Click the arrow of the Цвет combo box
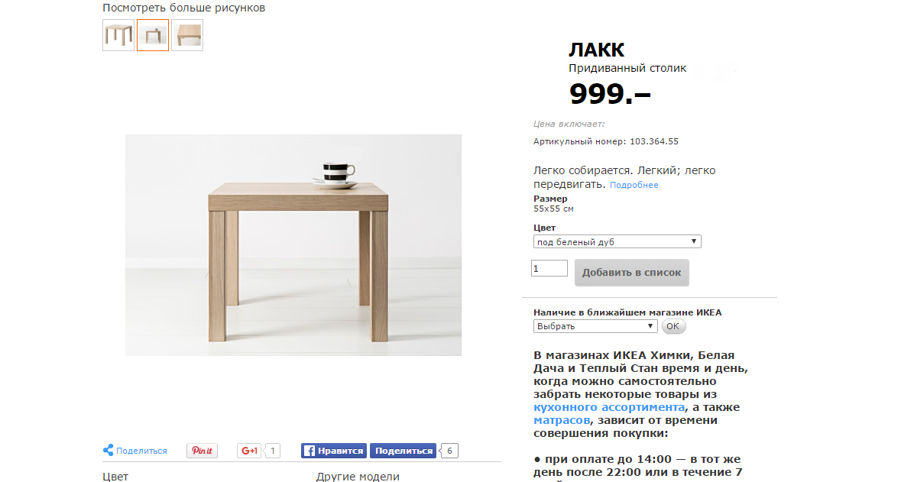 click(x=694, y=241)
